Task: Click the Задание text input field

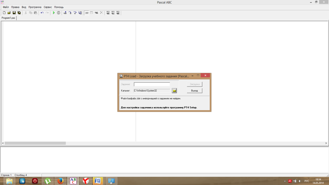Action: tap(152, 84)
